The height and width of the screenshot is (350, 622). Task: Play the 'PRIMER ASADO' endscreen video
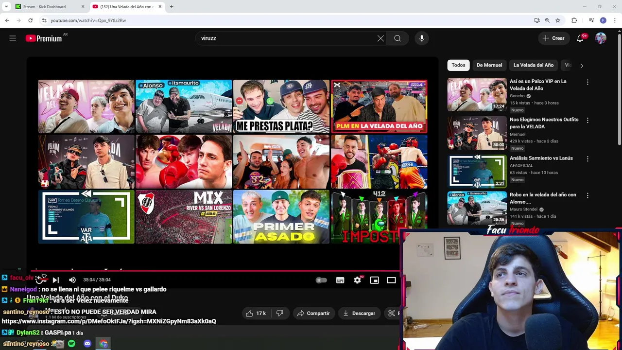point(281,216)
